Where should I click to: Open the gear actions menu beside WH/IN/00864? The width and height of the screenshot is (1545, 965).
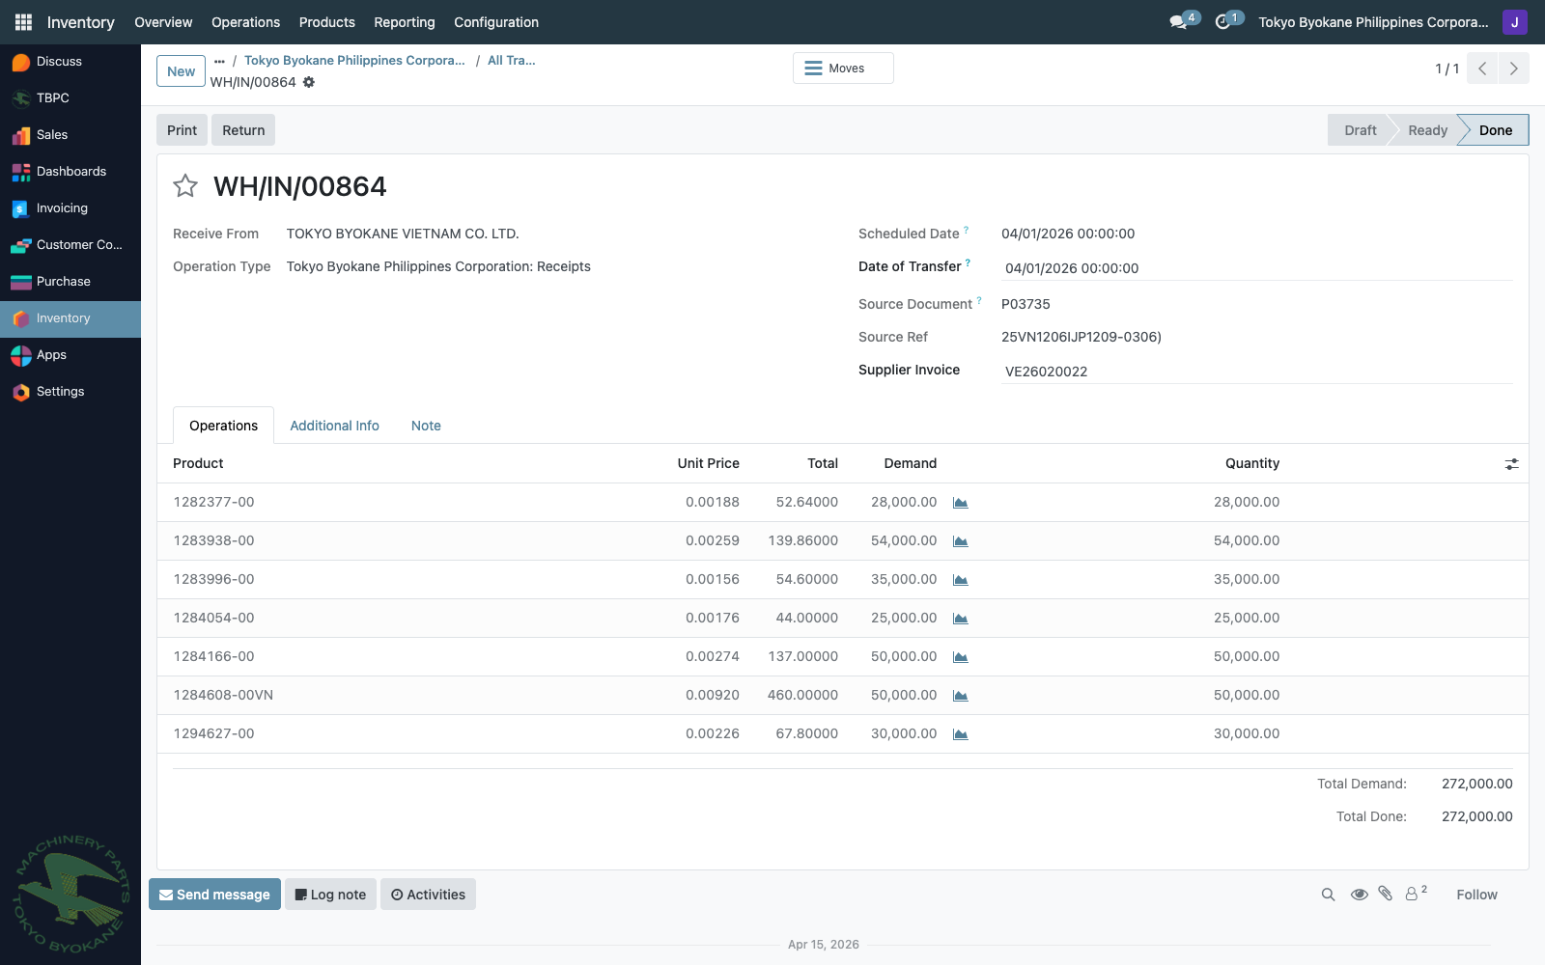[x=309, y=82]
